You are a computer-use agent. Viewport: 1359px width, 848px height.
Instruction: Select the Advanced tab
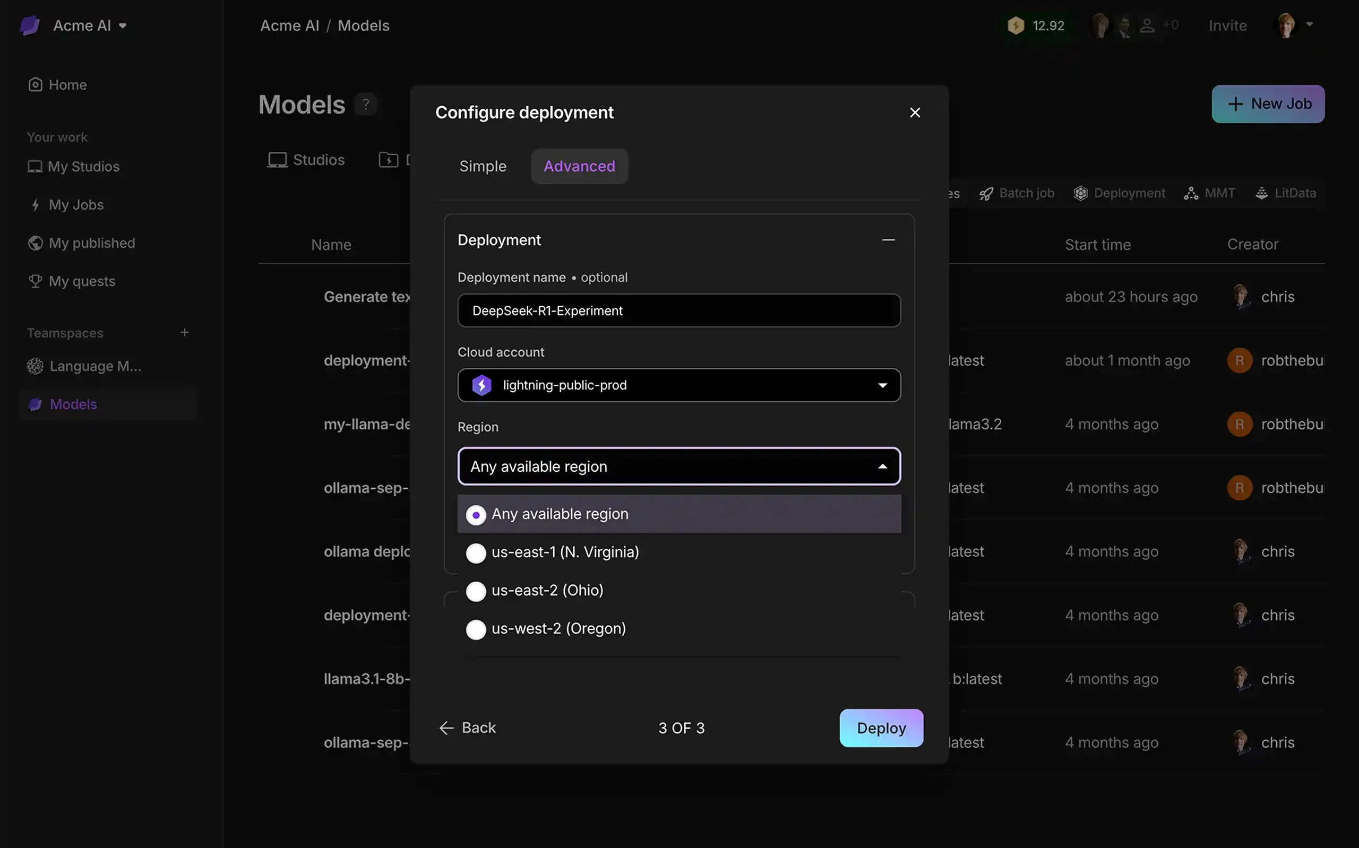point(579,166)
